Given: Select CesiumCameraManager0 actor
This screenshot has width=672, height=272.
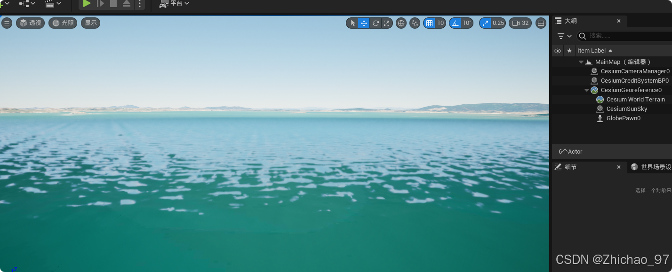Looking at the screenshot, I should 635,71.
